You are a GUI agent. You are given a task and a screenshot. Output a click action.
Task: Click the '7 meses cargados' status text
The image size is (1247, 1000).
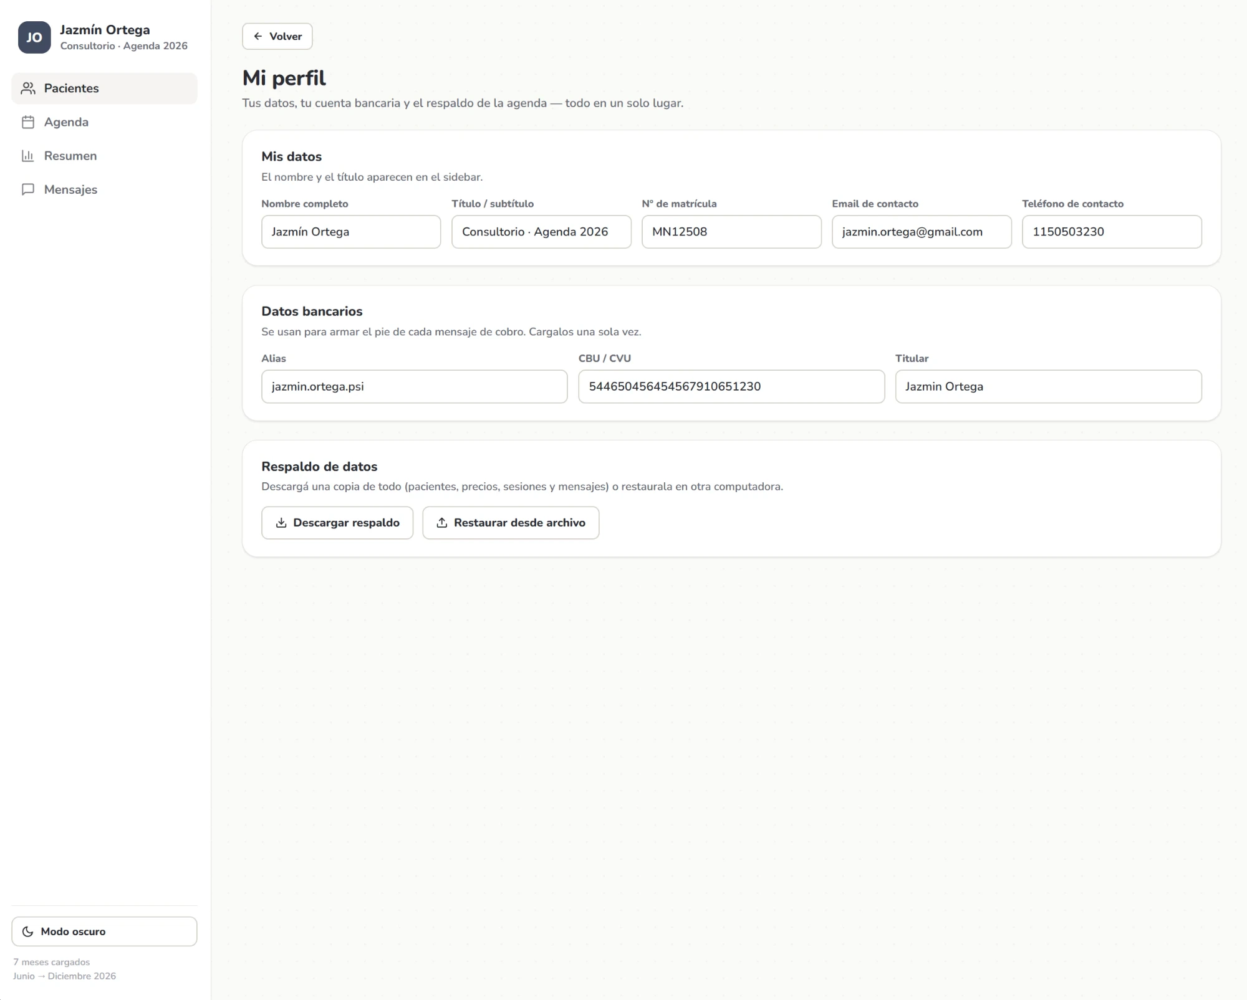click(x=52, y=962)
